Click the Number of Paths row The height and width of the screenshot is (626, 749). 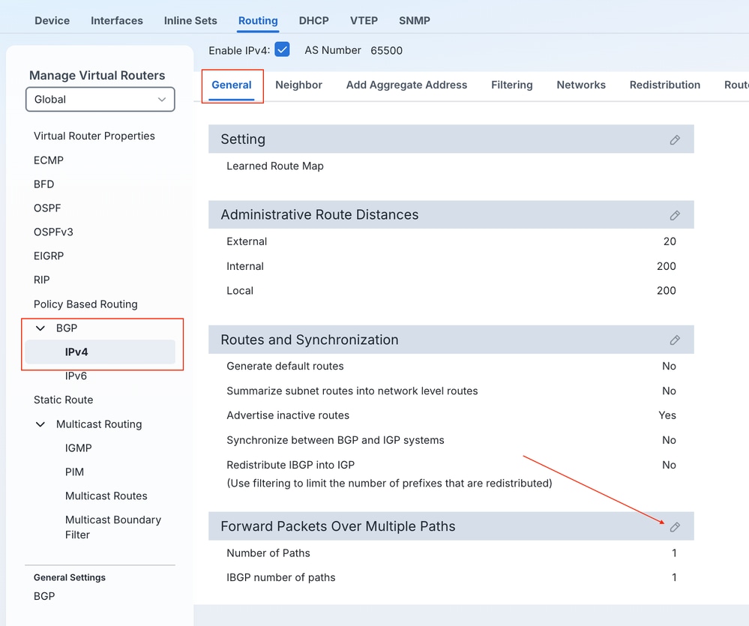[451, 553]
